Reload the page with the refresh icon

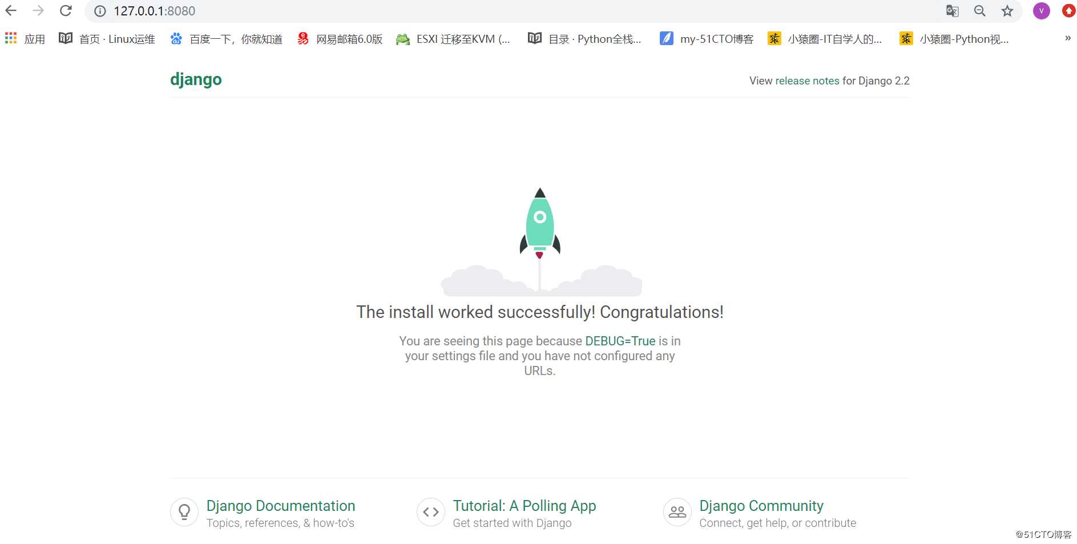point(66,11)
